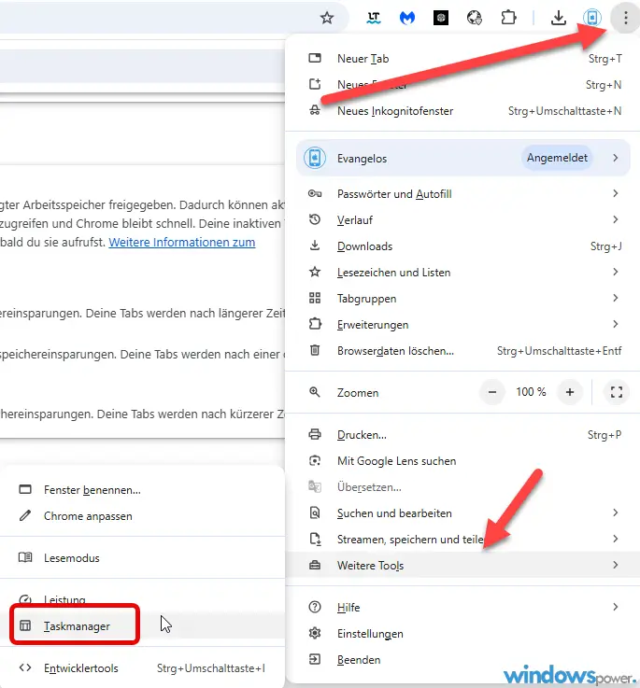Image resolution: width=640 pixels, height=688 pixels.
Task: Click the toolbox icon for Weitere Tools
Action: pos(315,565)
